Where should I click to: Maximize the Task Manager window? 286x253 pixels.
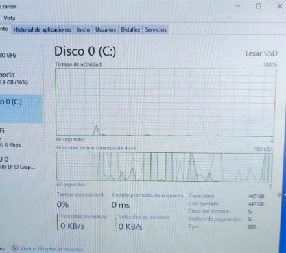259,6
